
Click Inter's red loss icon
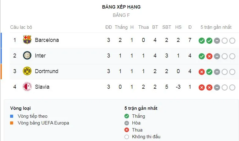tap(209, 56)
